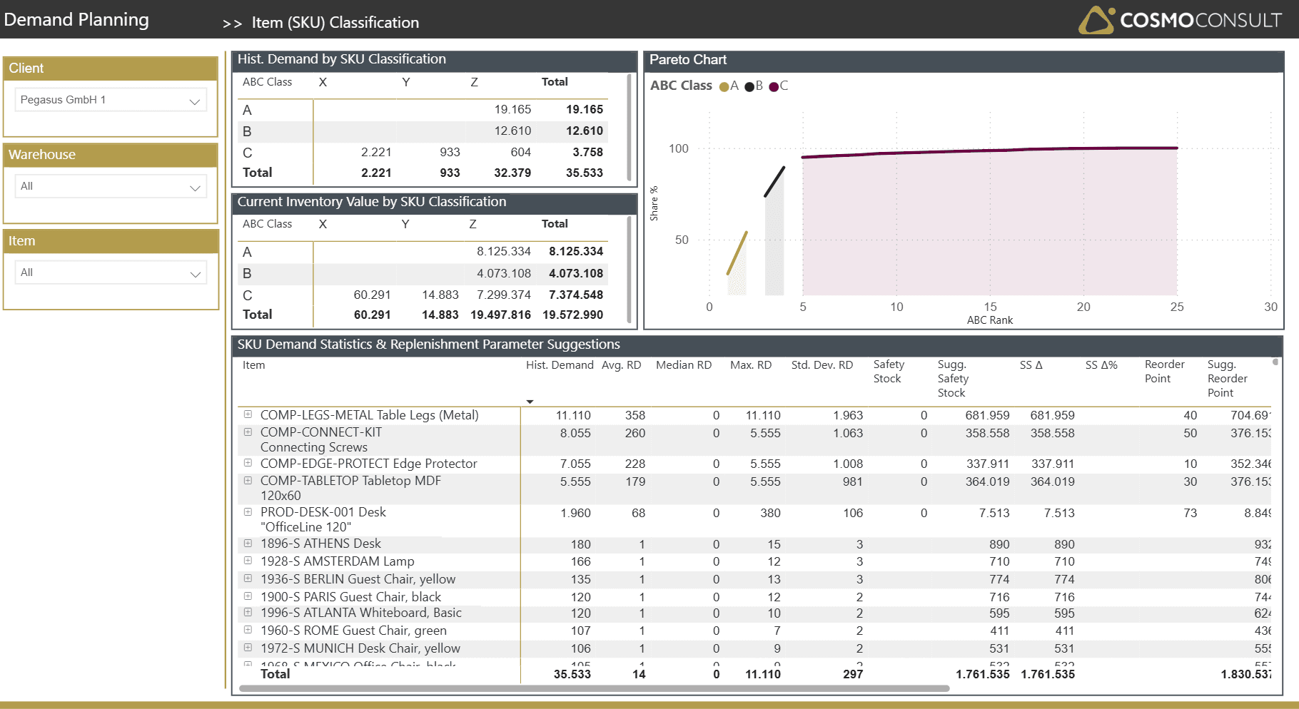This screenshot has height=709, width=1299.
Task: Sort statistics table by Avg. RD column
Action: [621, 365]
